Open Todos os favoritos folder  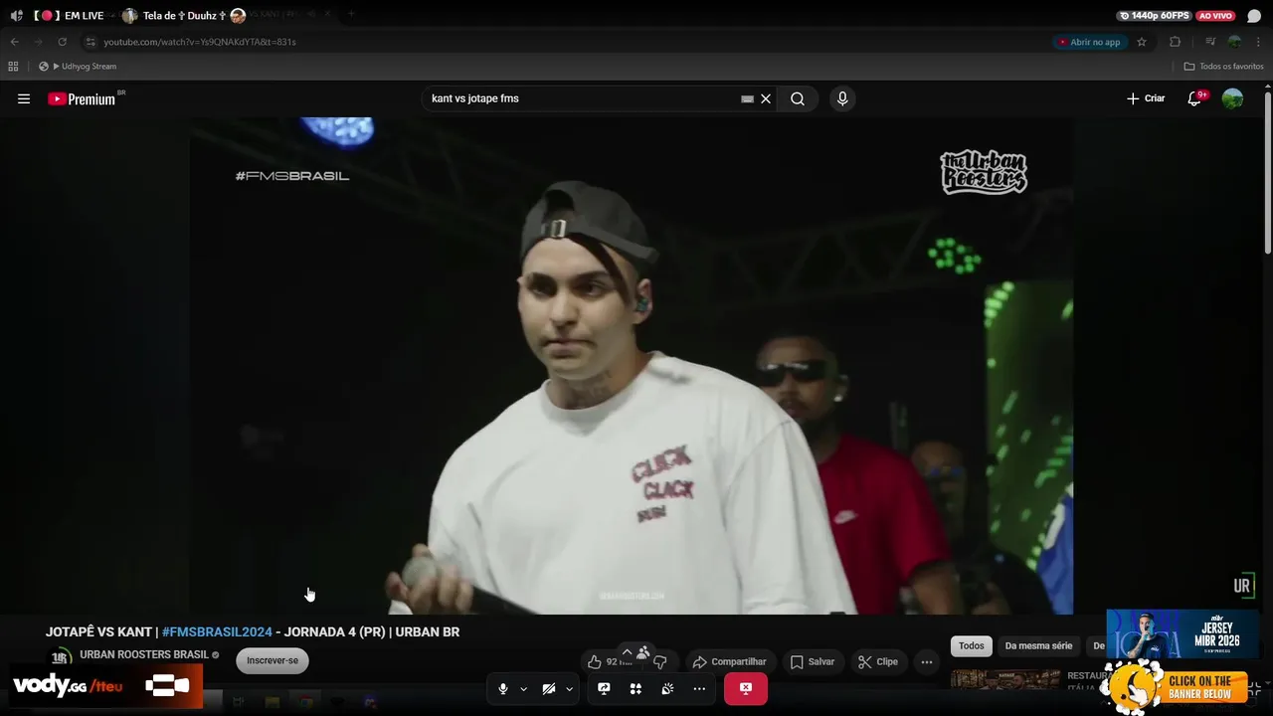click(x=1223, y=67)
